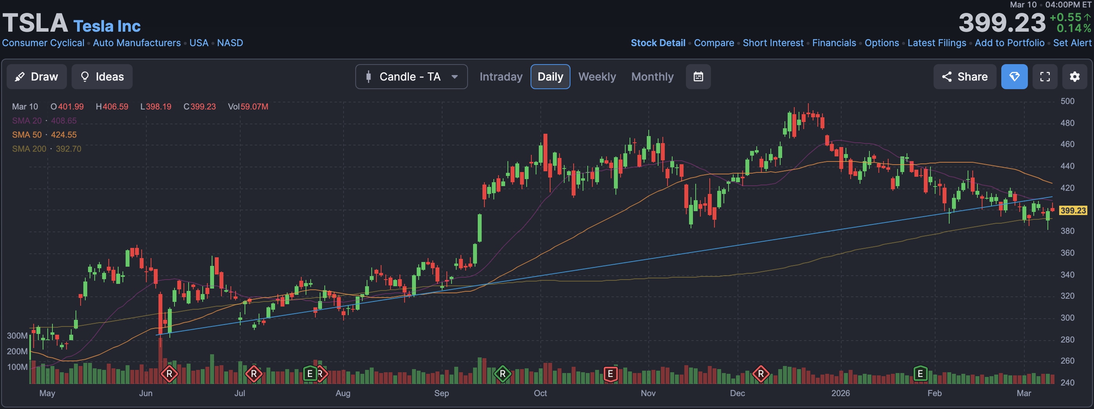Click the H 406.59 high value
This screenshot has height=409, width=1094.
pyautogui.click(x=112, y=107)
